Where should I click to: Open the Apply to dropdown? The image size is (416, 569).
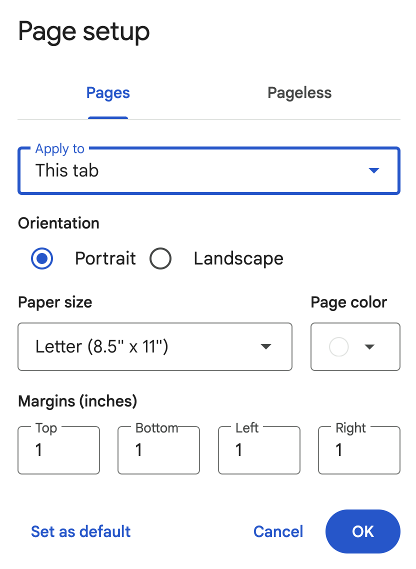click(x=208, y=170)
